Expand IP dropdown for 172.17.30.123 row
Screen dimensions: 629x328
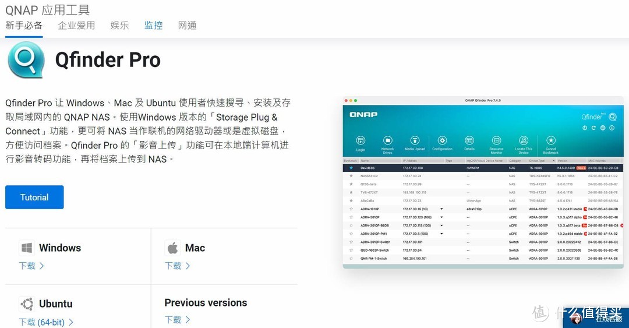tap(441, 217)
